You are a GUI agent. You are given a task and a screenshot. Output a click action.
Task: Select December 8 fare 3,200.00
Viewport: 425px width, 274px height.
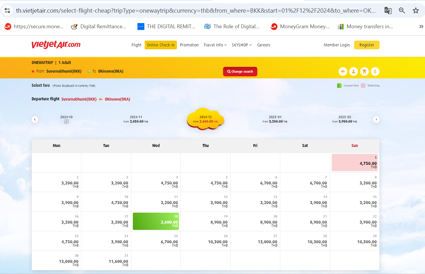point(355,182)
